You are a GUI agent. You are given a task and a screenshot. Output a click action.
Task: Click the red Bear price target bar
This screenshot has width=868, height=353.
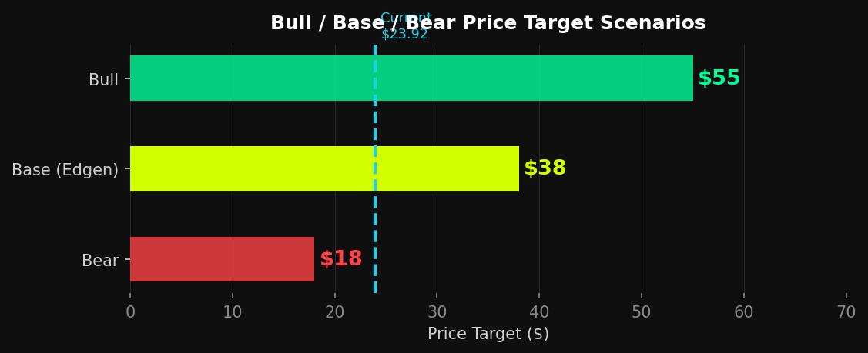click(x=222, y=259)
